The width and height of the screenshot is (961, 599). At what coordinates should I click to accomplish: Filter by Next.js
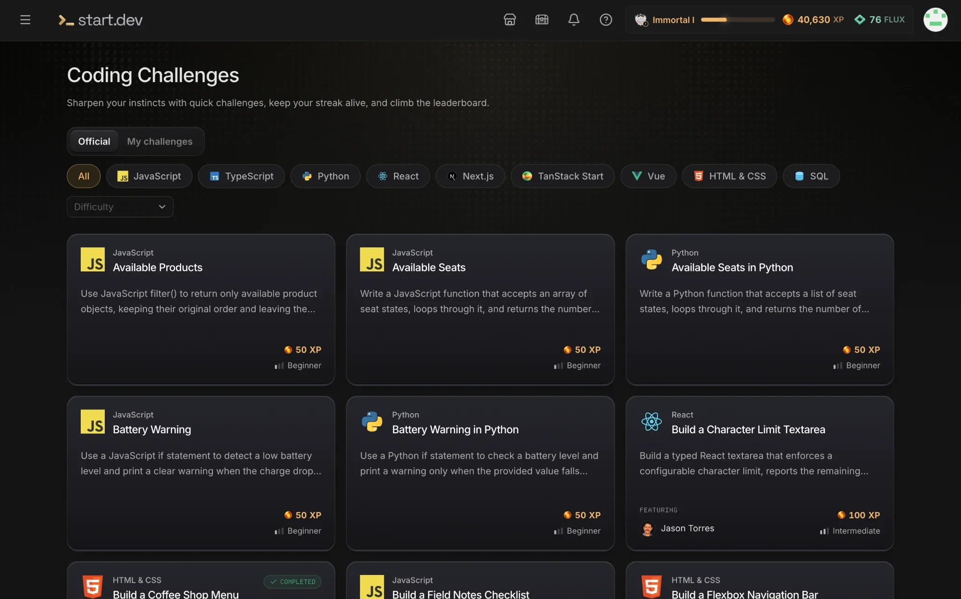click(470, 176)
